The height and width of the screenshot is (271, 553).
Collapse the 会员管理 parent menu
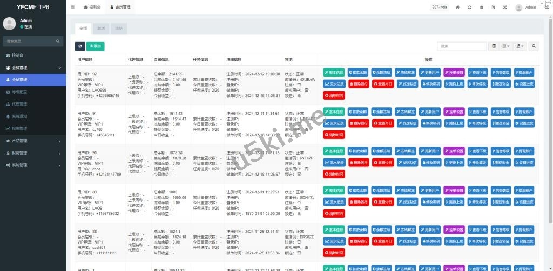(x=32, y=67)
